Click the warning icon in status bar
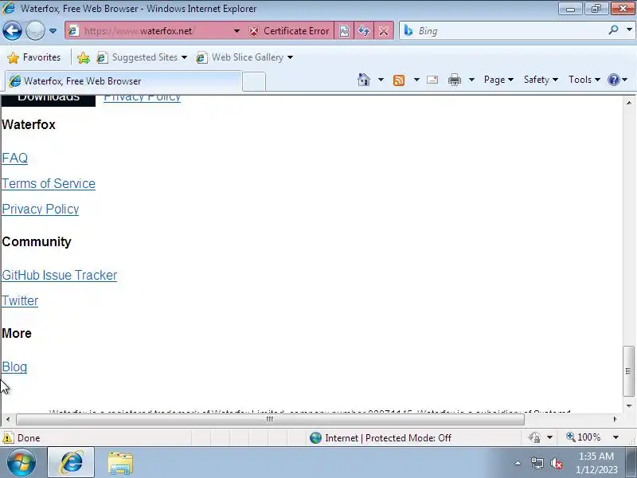Screen dimensions: 637x478 pos(8,437)
